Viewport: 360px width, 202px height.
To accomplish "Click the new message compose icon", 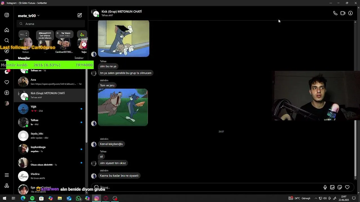I will pyautogui.click(x=80, y=15).
